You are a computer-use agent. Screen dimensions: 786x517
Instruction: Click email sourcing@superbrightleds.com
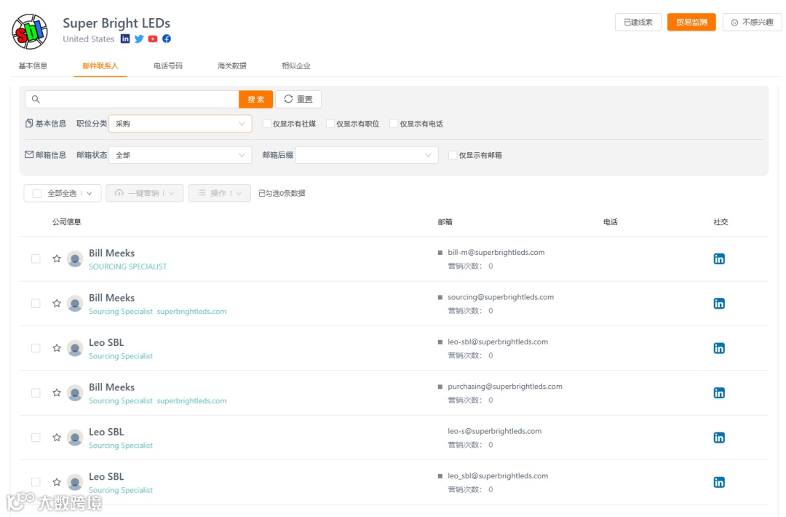coord(501,297)
